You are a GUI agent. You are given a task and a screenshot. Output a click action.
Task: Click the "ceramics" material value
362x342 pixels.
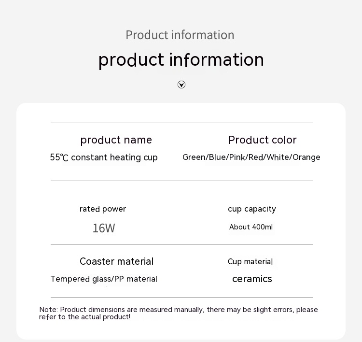(252, 279)
